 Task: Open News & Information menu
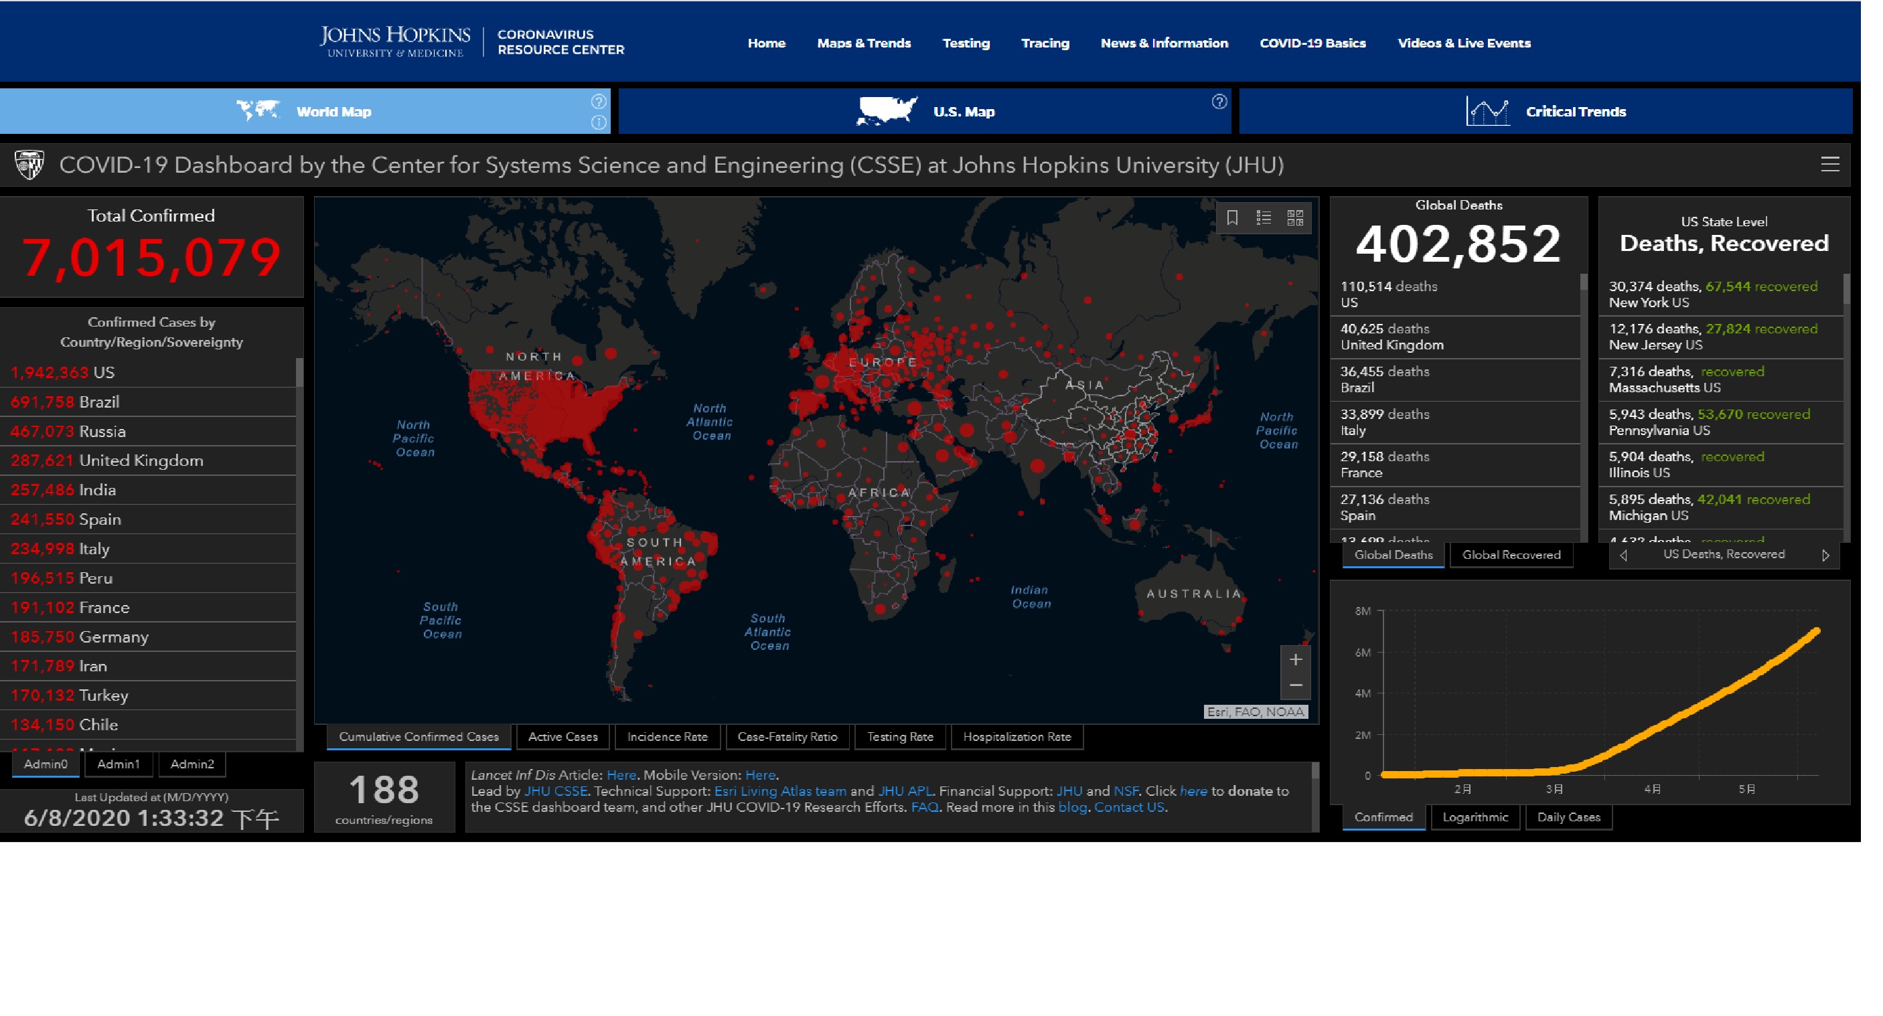click(1164, 43)
